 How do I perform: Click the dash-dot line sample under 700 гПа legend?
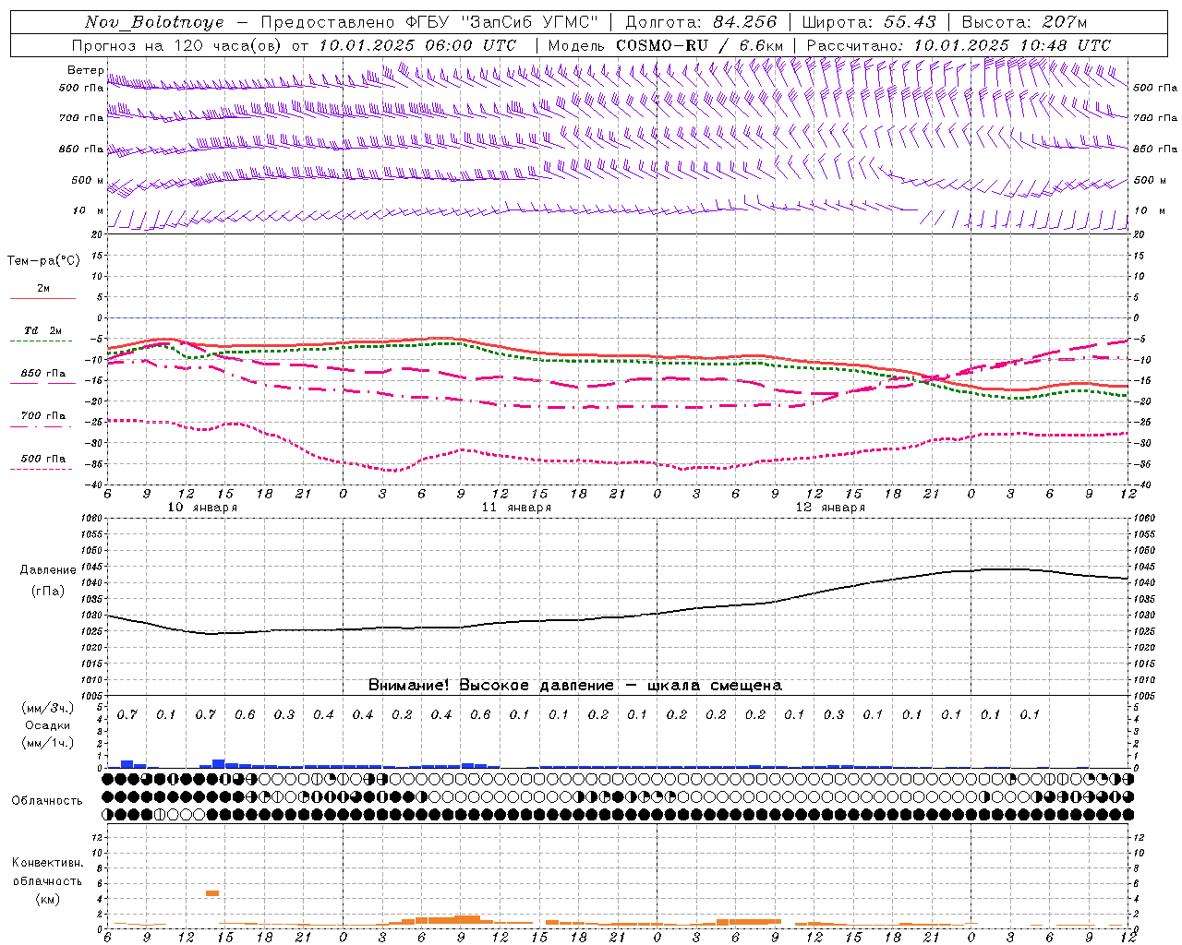[x=41, y=426]
